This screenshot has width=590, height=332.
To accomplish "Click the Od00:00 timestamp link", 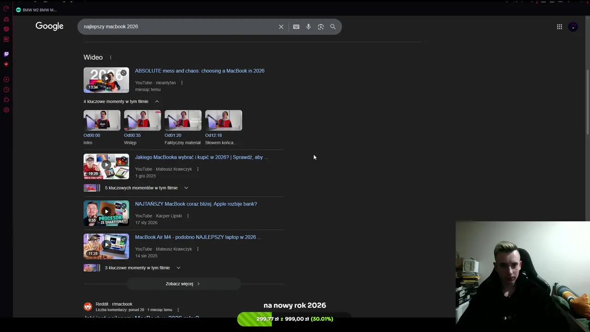I will [92, 136].
